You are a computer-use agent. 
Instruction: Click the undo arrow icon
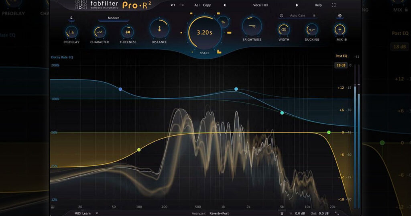coord(173,5)
